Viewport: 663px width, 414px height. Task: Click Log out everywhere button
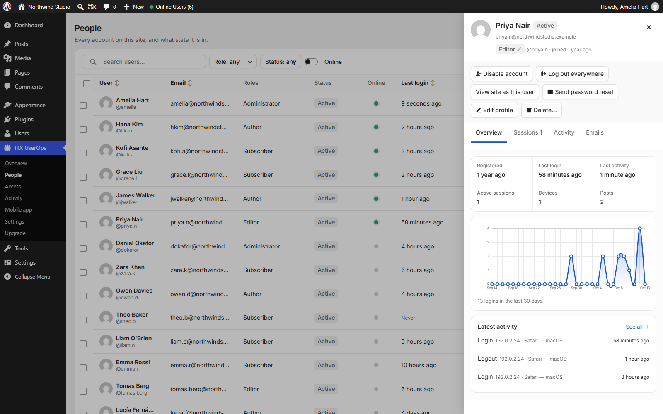tap(572, 74)
